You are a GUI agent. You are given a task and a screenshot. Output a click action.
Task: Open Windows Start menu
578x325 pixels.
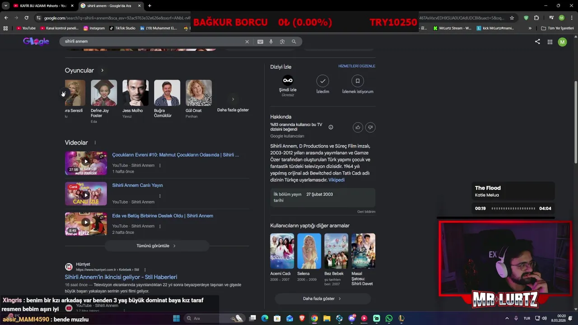(177, 318)
